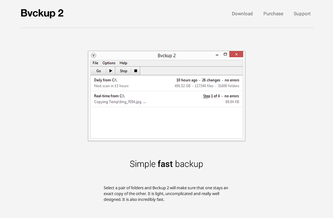Select the 'Real-time from C:\' backup job

pos(166,99)
